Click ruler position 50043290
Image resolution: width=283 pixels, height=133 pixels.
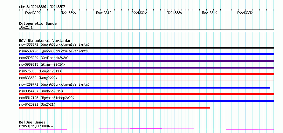[x=33, y=13]
